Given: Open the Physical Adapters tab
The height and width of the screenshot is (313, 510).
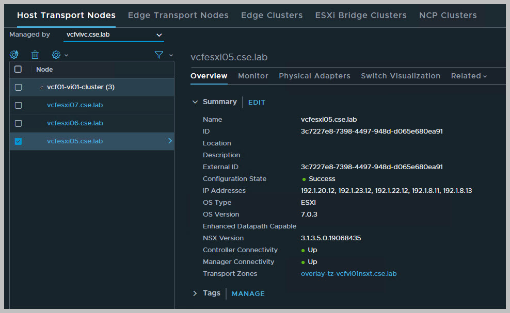Looking at the screenshot, I should point(314,76).
